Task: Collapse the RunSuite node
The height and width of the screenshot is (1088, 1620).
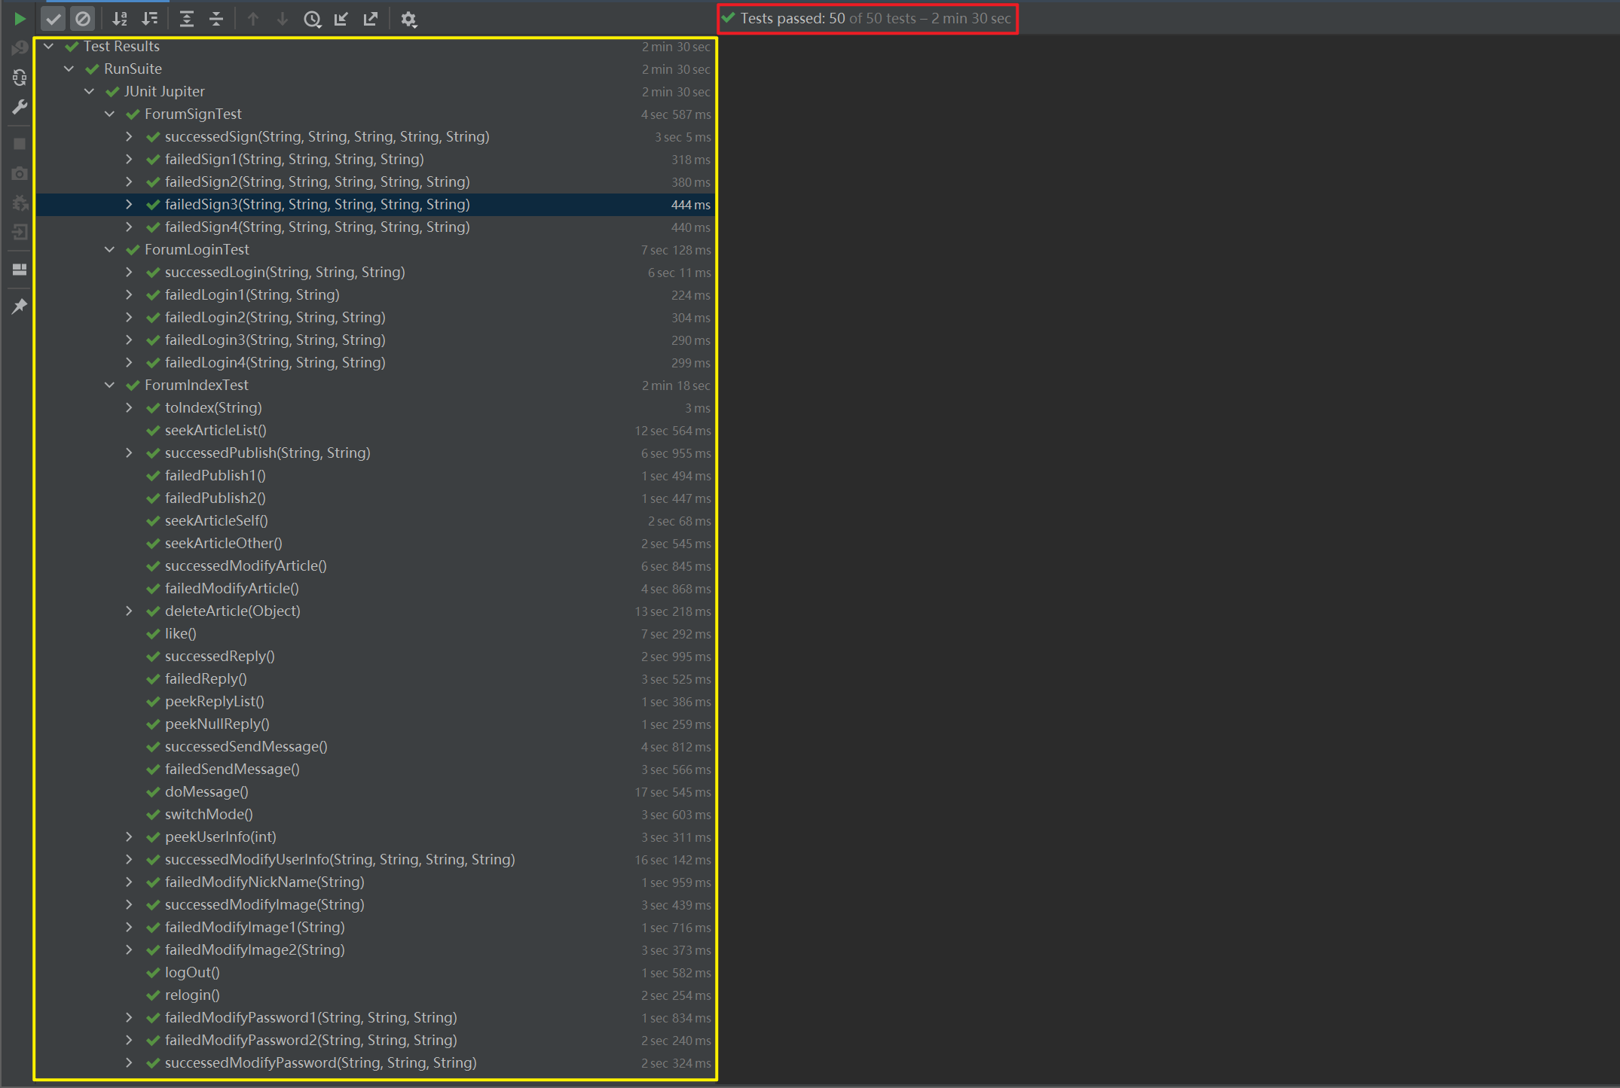Action: [x=69, y=69]
